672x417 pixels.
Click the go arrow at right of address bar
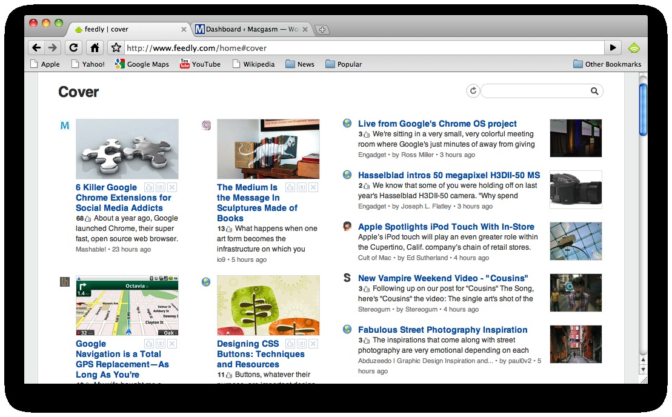point(613,47)
